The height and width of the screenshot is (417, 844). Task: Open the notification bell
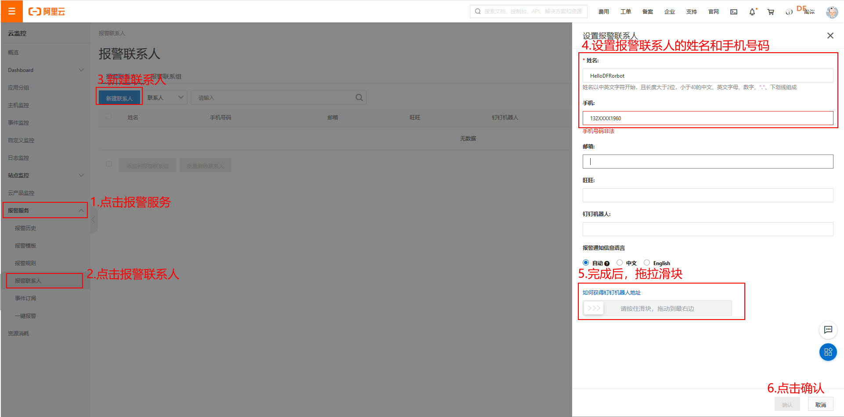tap(753, 12)
